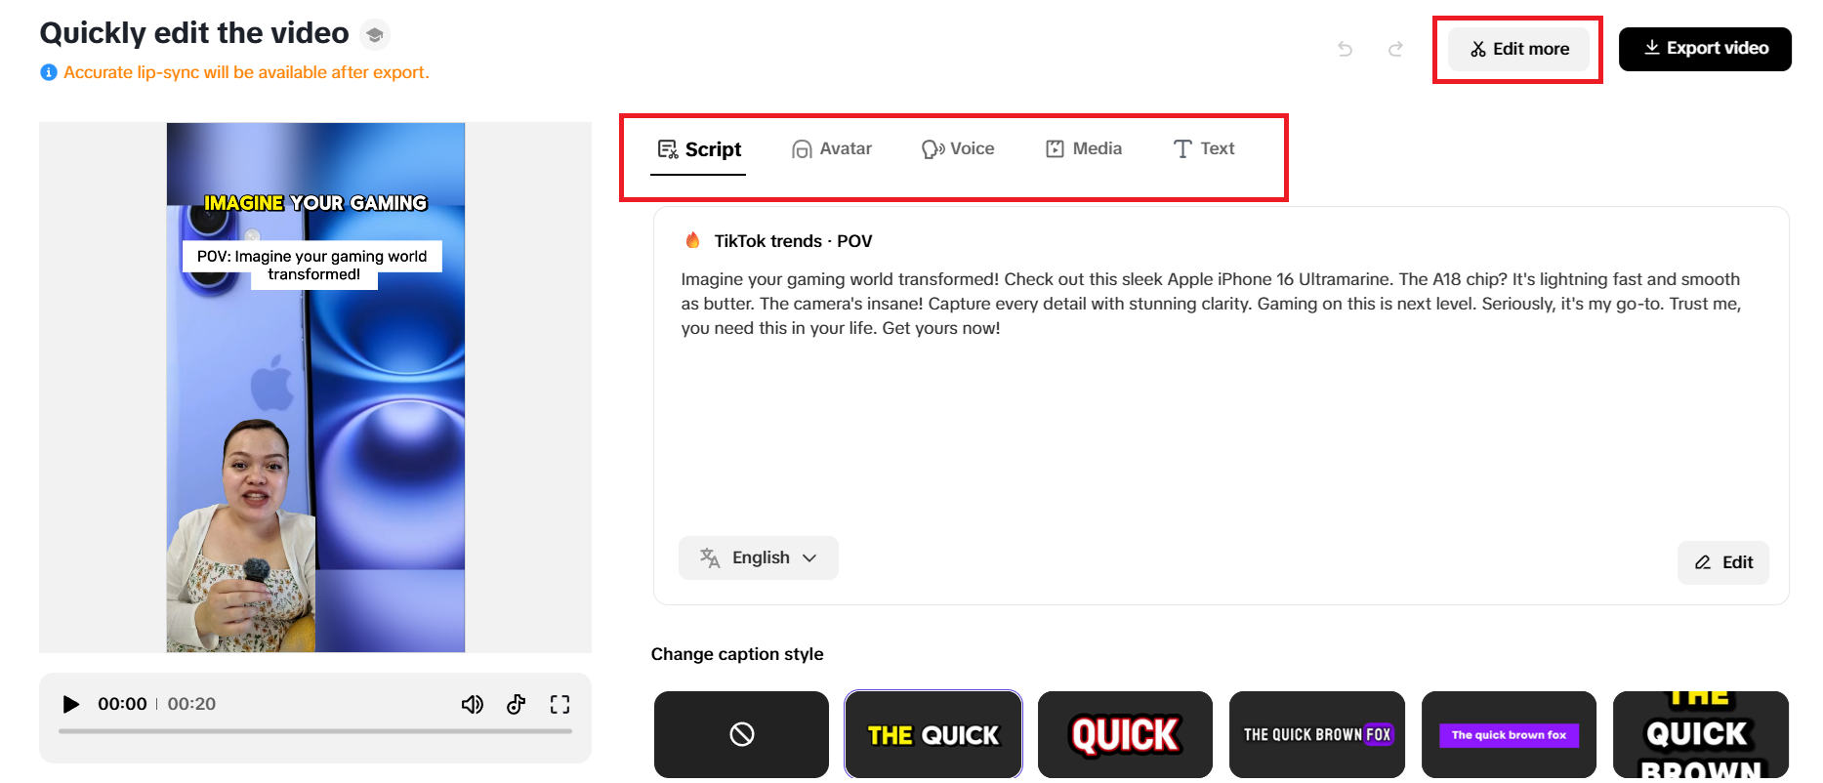This screenshot has height=783, width=1823.
Task: Select the Text tab
Action: point(1204,148)
